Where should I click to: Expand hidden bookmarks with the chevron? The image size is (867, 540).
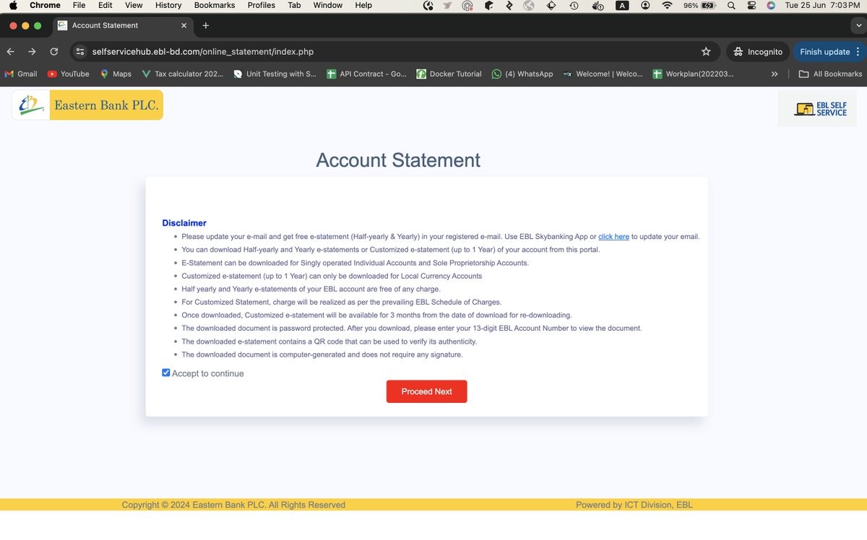coord(774,74)
